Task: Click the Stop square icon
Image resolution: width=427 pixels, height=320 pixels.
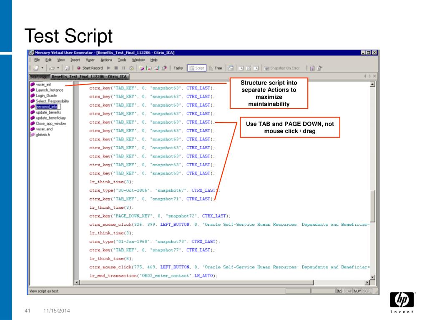Action: coord(116,68)
